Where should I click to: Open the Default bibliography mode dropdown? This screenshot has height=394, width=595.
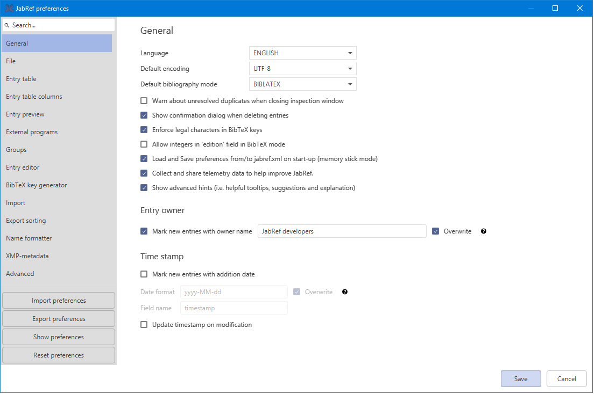click(303, 84)
